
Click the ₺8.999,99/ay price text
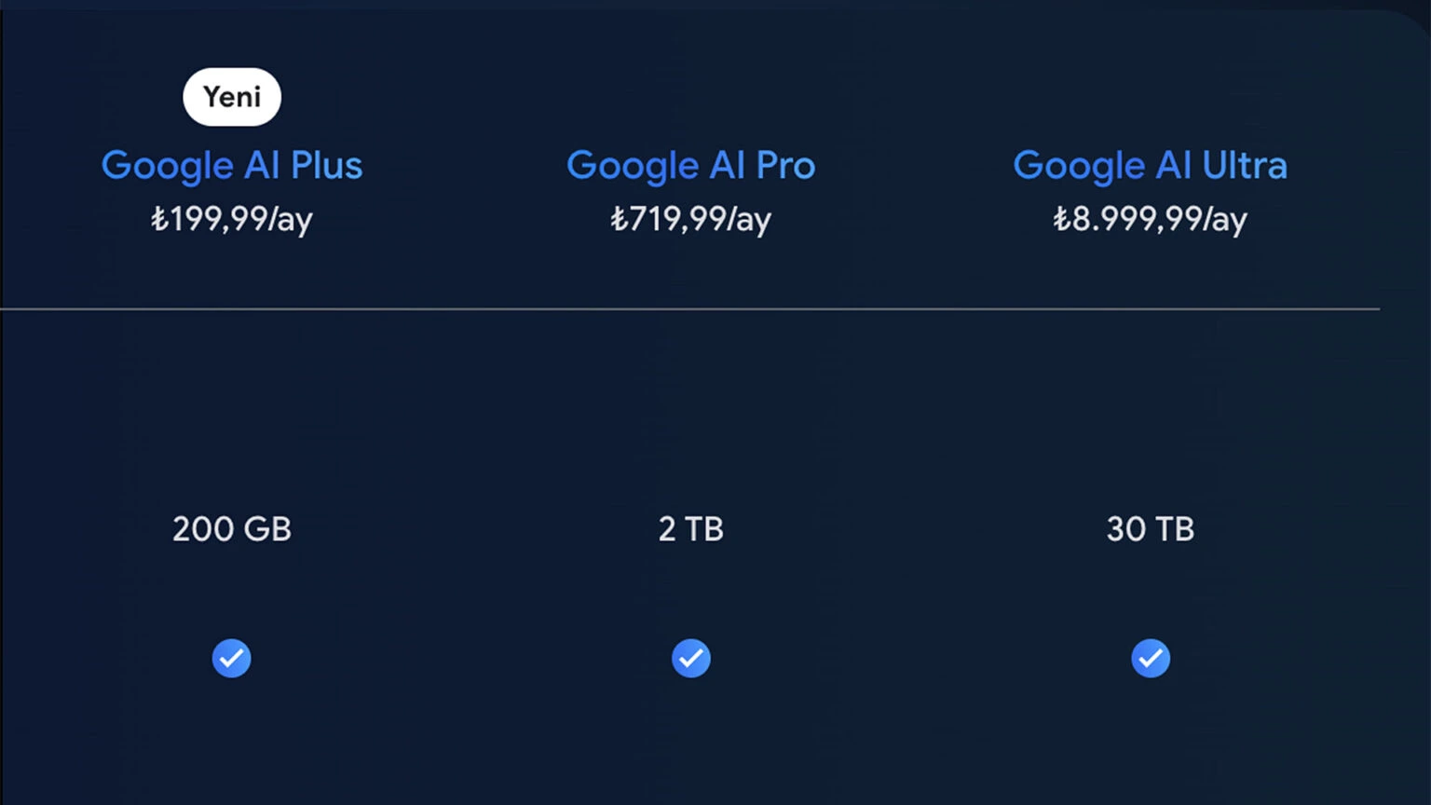[1151, 219]
